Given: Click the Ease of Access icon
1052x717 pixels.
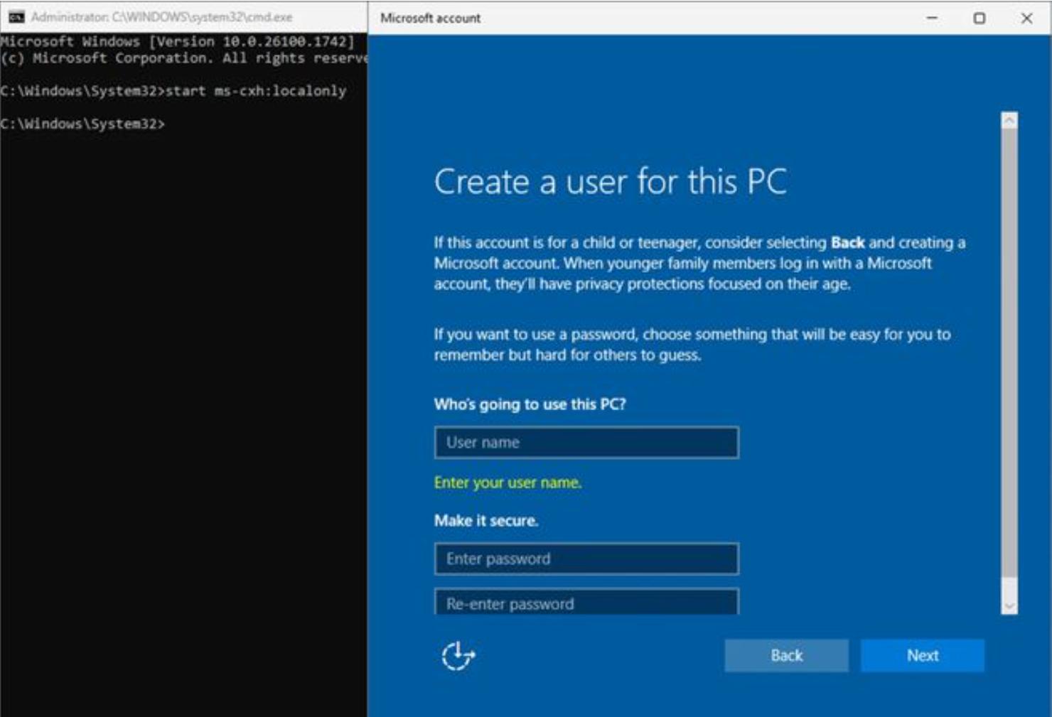Looking at the screenshot, I should click(458, 656).
